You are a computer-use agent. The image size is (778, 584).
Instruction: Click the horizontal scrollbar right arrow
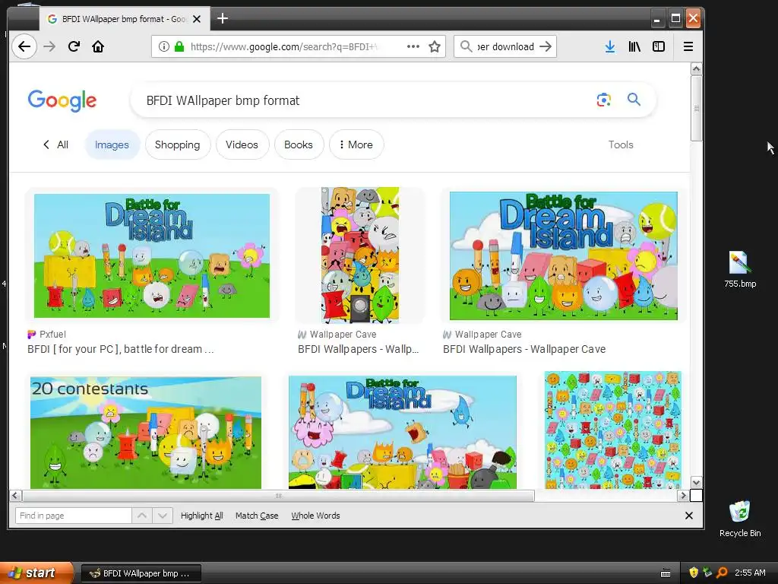coord(683,495)
